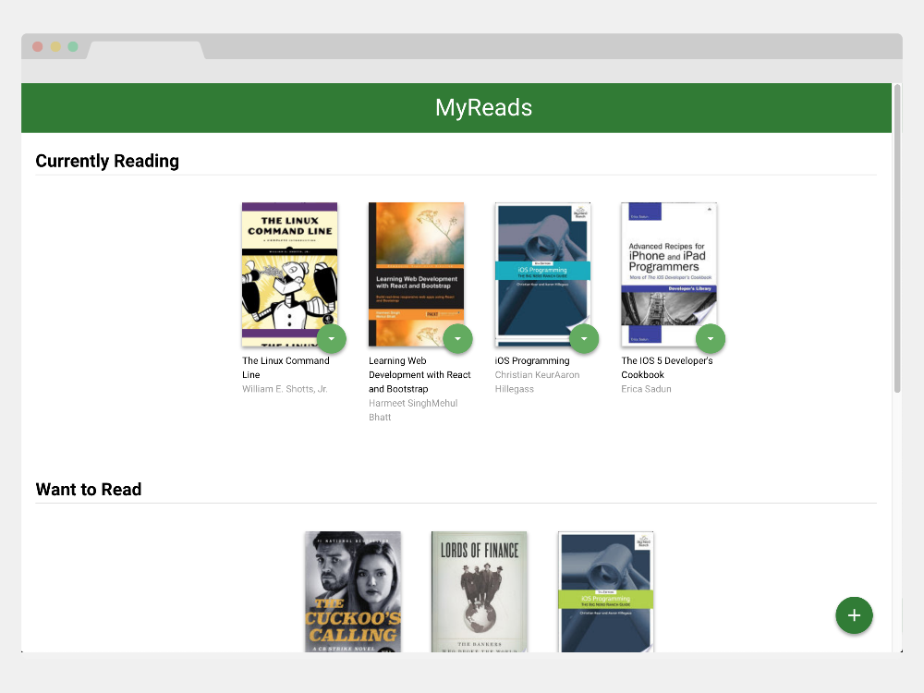Click The Cuckoo's Calling cover

[353, 591]
